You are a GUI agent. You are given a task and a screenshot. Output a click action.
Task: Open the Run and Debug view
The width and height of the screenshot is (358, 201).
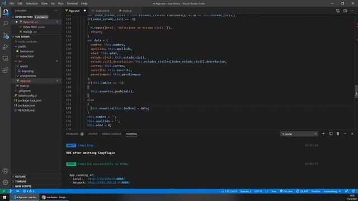(x=5, y=47)
